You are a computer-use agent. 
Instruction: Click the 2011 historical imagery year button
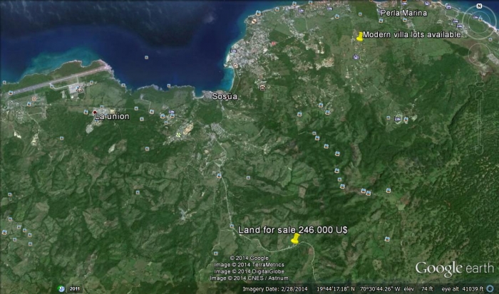[x=74, y=288]
